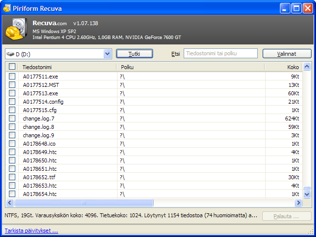Click the horizontal scrollbar right arrow

click(x=298, y=202)
